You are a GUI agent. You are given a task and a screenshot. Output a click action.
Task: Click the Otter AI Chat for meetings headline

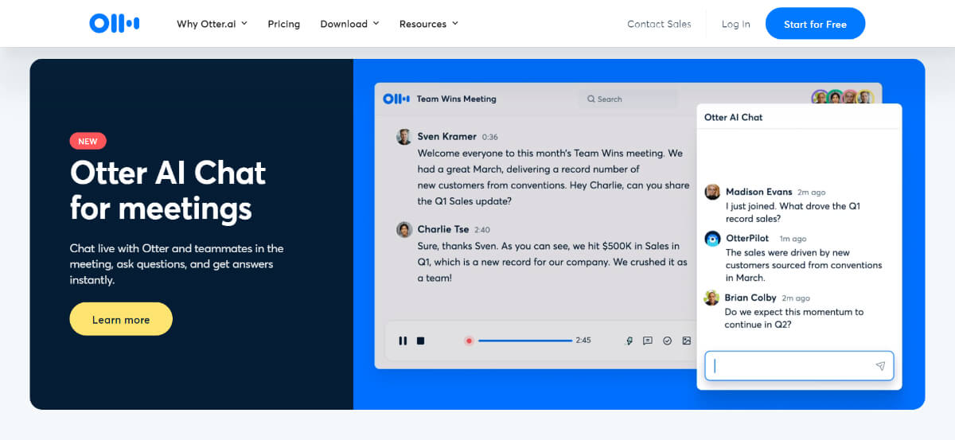point(168,190)
